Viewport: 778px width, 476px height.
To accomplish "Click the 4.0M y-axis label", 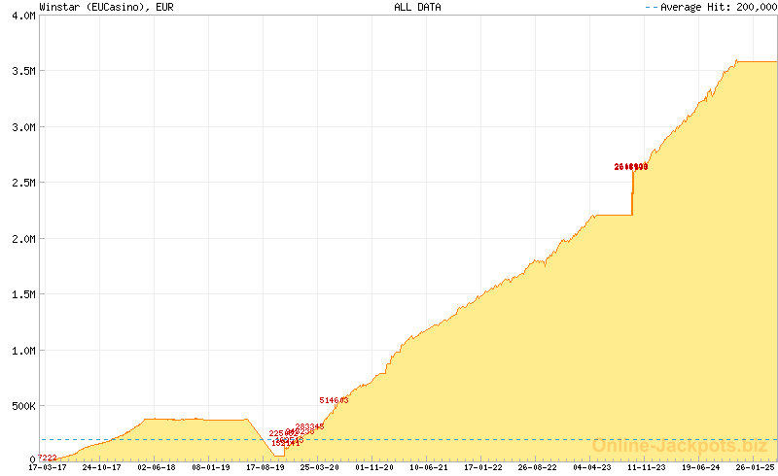I will click(22, 16).
